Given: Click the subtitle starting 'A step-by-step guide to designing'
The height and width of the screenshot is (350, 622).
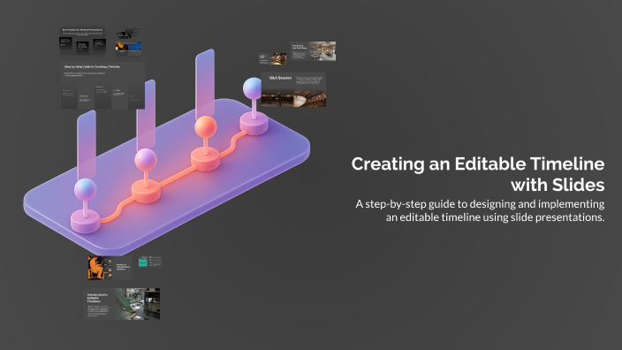Looking at the screenshot, I should click(480, 210).
